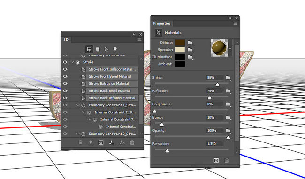
Task: Click the Specular texture folder icon
Action: point(190,50)
